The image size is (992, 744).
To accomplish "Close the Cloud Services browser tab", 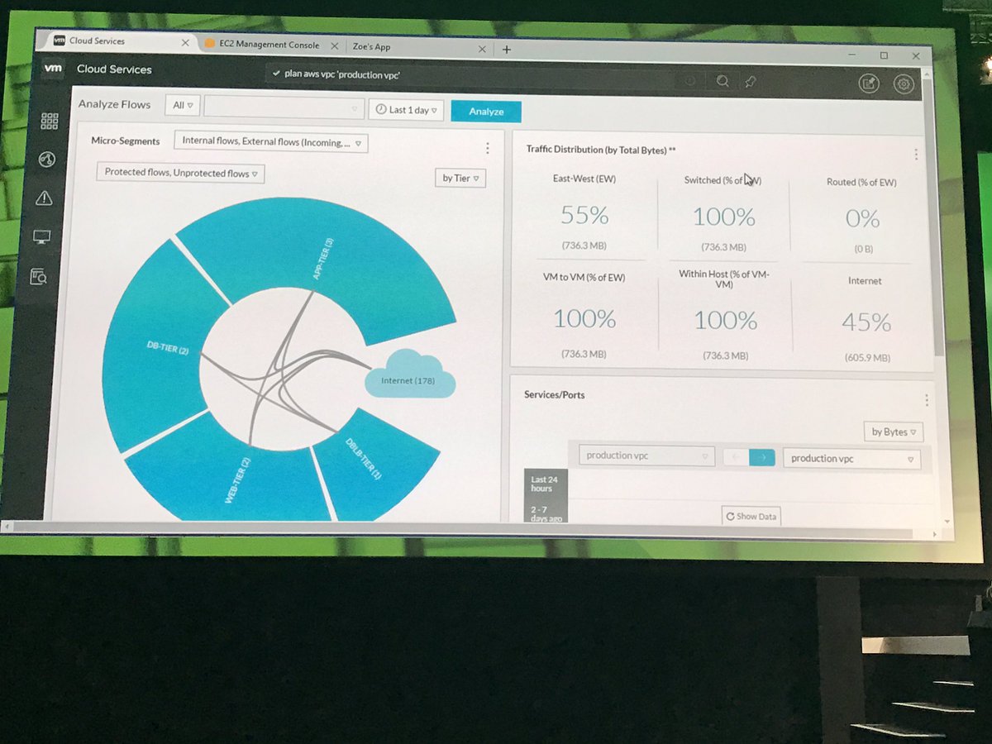I will point(185,42).
